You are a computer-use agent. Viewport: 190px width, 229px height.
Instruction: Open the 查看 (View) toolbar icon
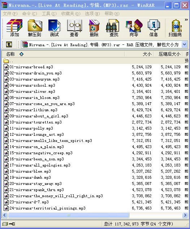coord(74,28)
